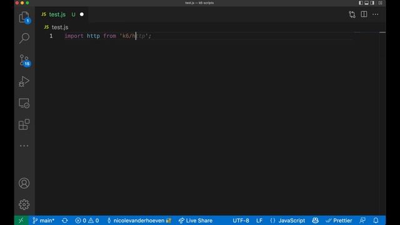Screen dimensions: 400x225
Task: Change file encoding UTF-8
Action: click(241, 221)
